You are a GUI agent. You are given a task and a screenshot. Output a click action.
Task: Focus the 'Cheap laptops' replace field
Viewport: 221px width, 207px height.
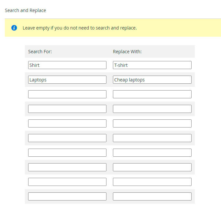click(x=152, y=80)
